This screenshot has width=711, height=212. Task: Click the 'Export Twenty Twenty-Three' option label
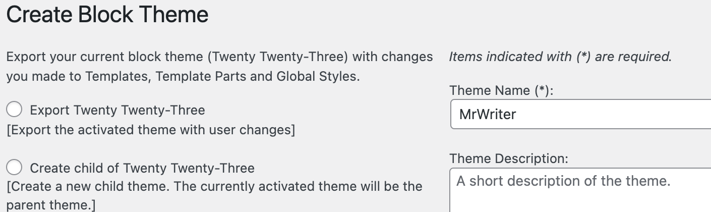(117, 110)
